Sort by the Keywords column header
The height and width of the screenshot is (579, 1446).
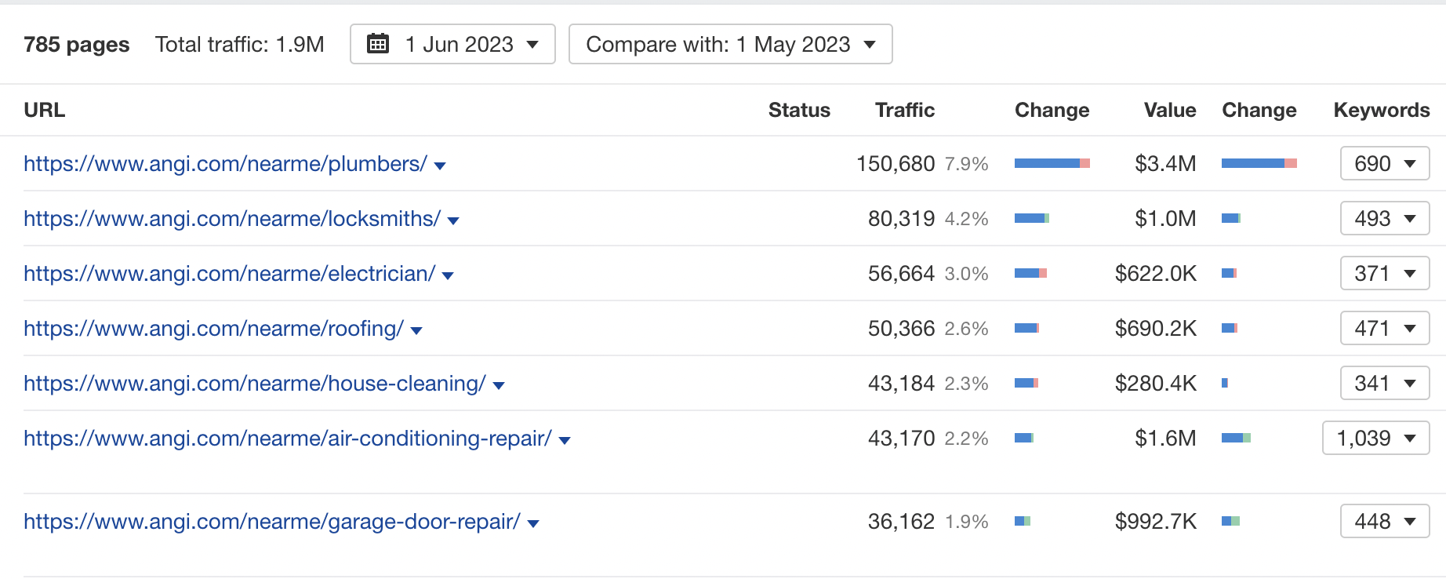(x=1381, y=110)
